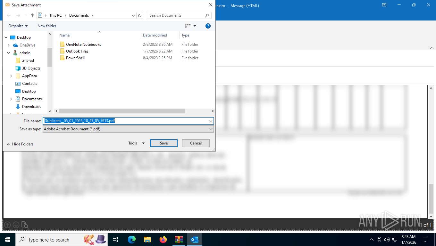436x246 pixels.
Task: Collapse the Outlook message ribbon chevron
Action: click(x=432, y=48)
